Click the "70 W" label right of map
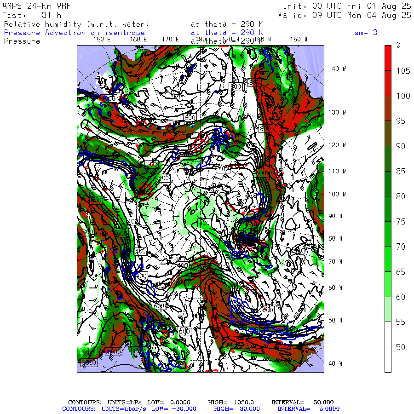Screen dimensions: 414x414 click(335, 261)
